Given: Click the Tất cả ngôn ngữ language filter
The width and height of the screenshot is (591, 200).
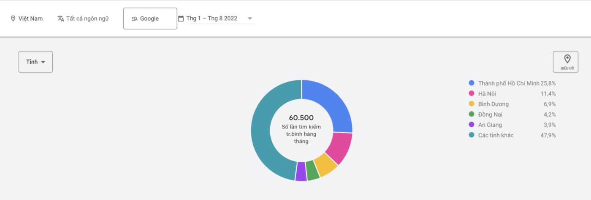Looking at the screenshot, I should [87, 19].
